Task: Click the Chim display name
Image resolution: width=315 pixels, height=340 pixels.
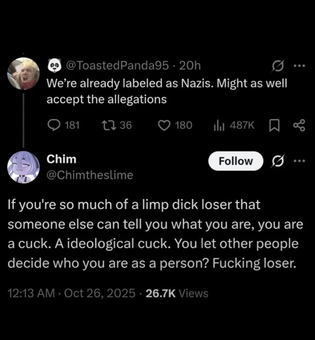Action: tap(61, 159)
